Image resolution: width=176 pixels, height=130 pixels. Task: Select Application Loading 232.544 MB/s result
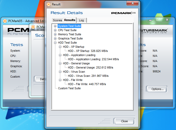(93, 59)
